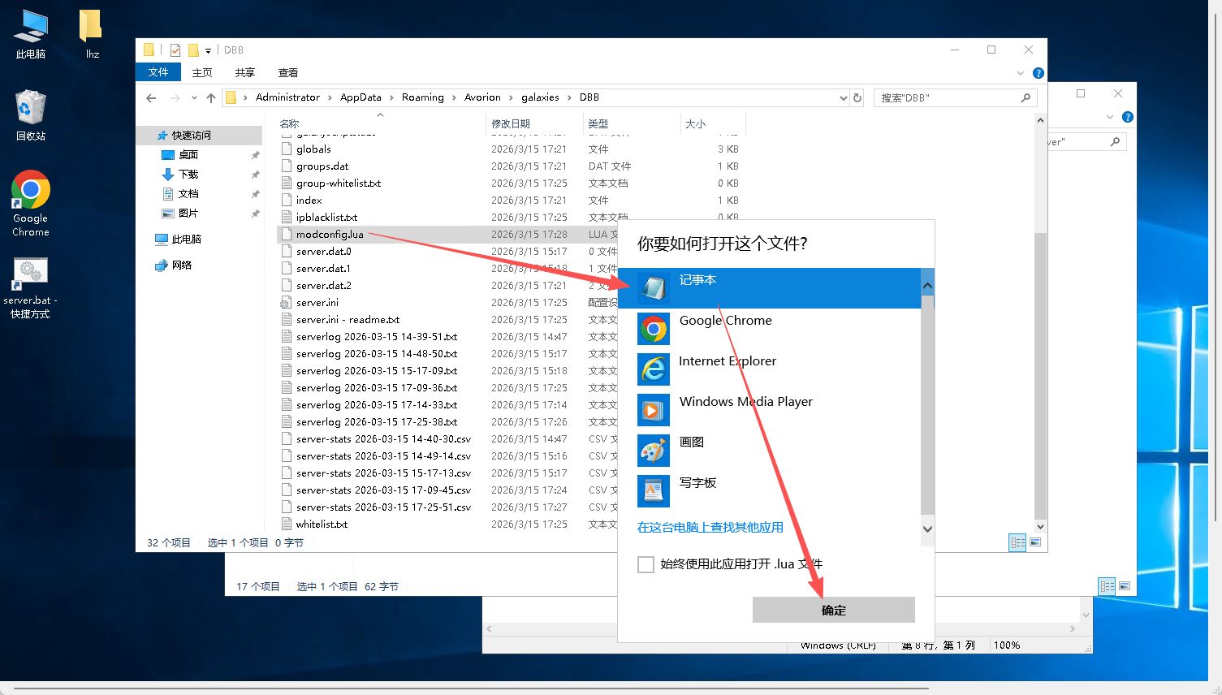Switch to the large icons view
Screen dimensions: 1222x695
1035,542
